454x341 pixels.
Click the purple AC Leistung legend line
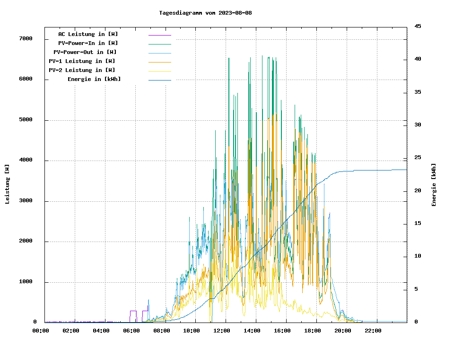click(159, 35)
